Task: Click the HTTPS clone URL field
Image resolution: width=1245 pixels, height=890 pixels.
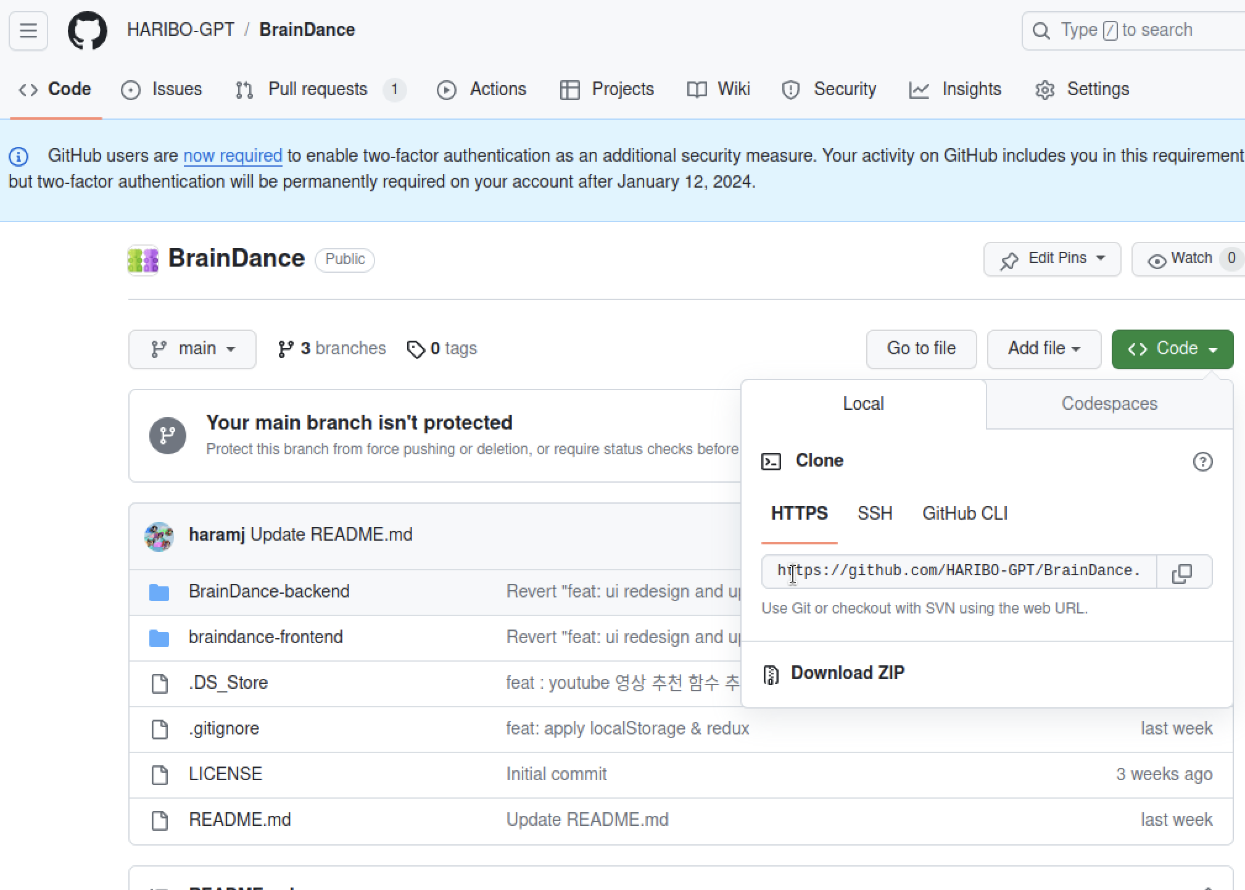Action: (x=959, y=572)
